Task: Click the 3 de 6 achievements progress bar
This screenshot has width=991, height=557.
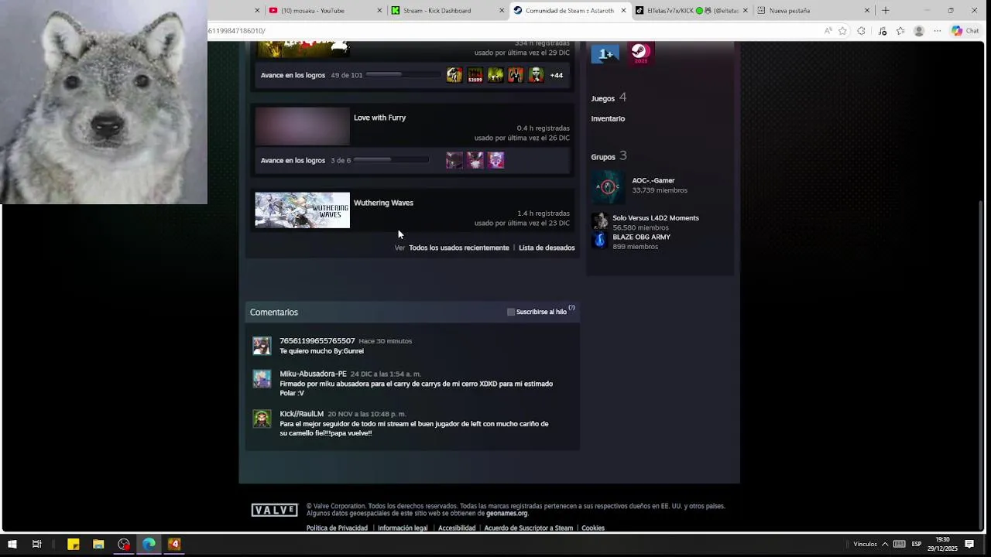Action: (x=391, y=160)
